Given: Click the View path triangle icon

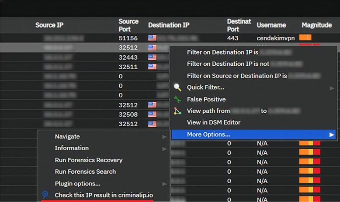Looking at the screenshot, I should [177, 111].
